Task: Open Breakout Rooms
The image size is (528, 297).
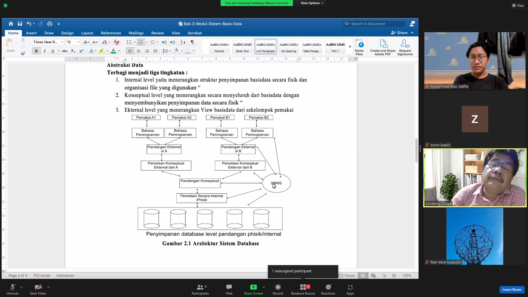Action: (x=303, y=290)
